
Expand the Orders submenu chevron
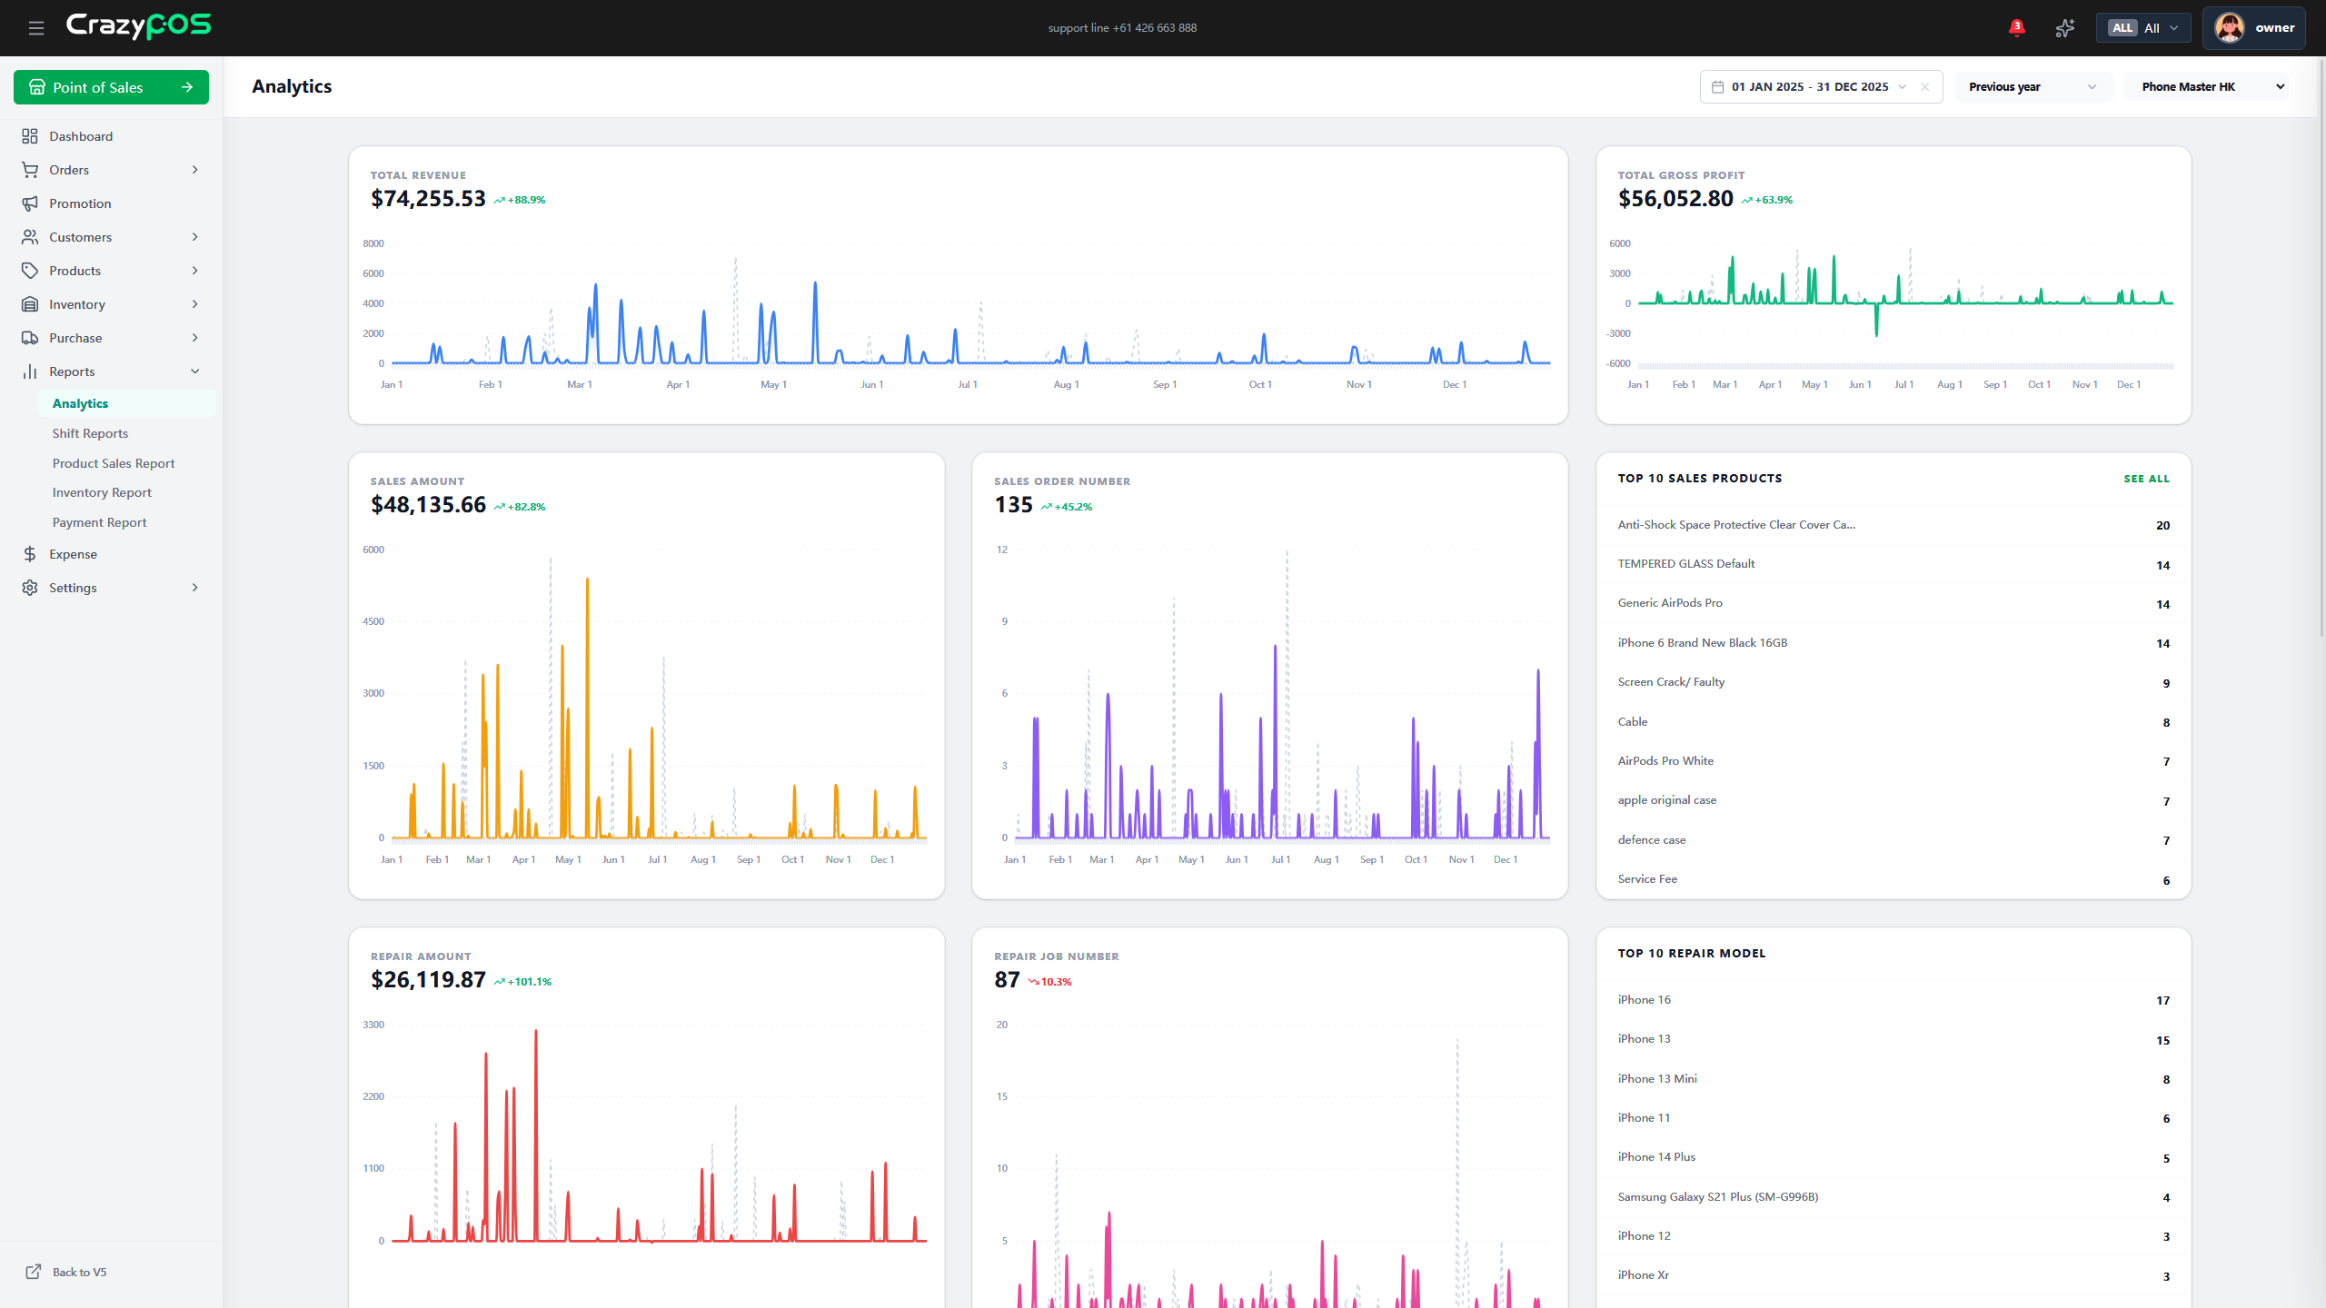coord(194,170)
